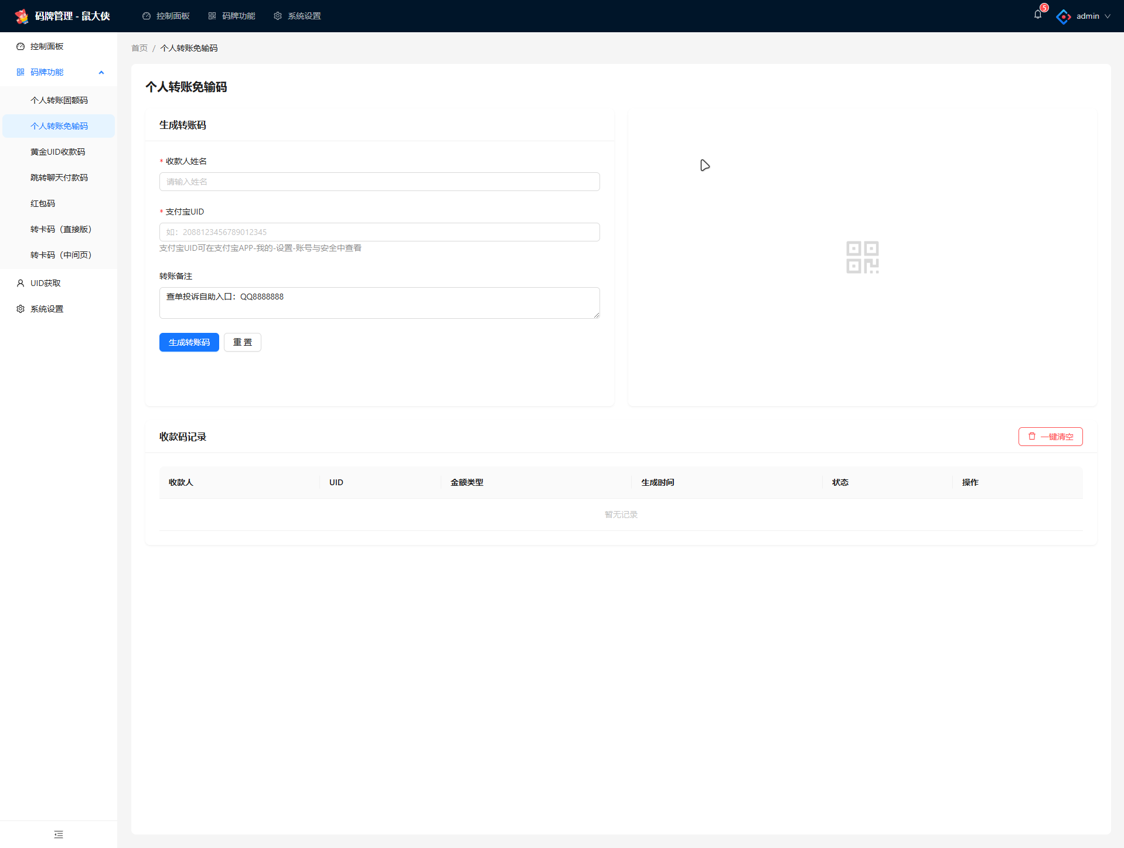Click the notification bell icon
The image size is (1124, 848).
point(1037,15)
